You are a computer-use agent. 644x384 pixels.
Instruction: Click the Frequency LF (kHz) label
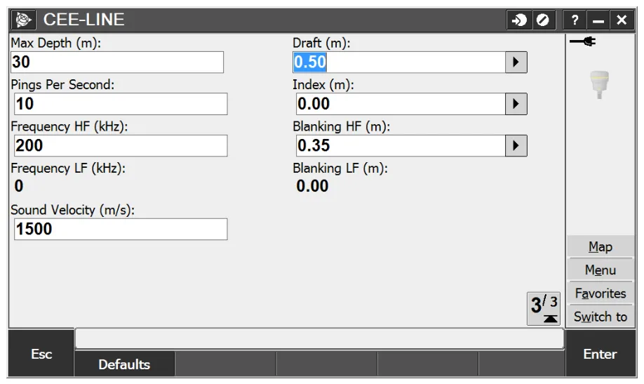pos(68,168)
